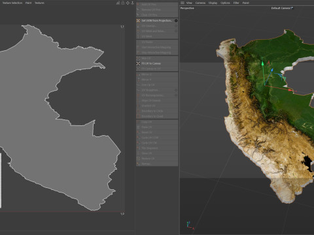This screenshot has height=235, width=314.
Task: Open the viewport Options menu
Action: (225, 3)
